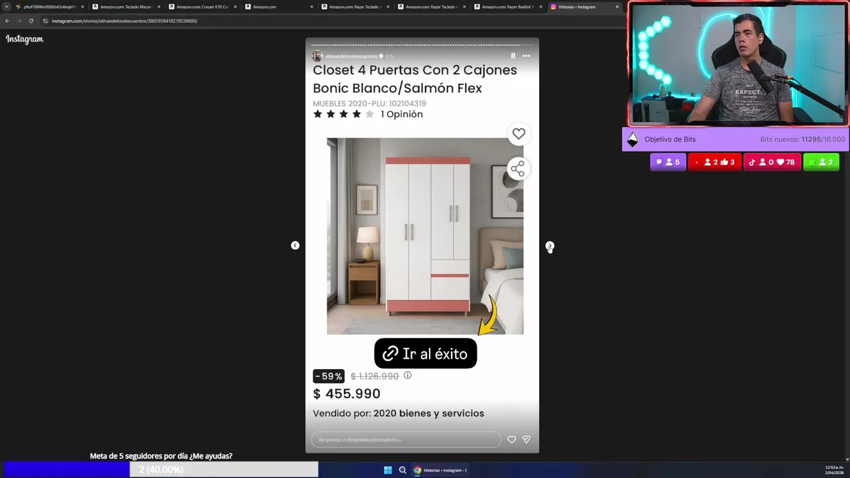Click the Instagram logo
850x478 pixels.
[x=25, y=39]
